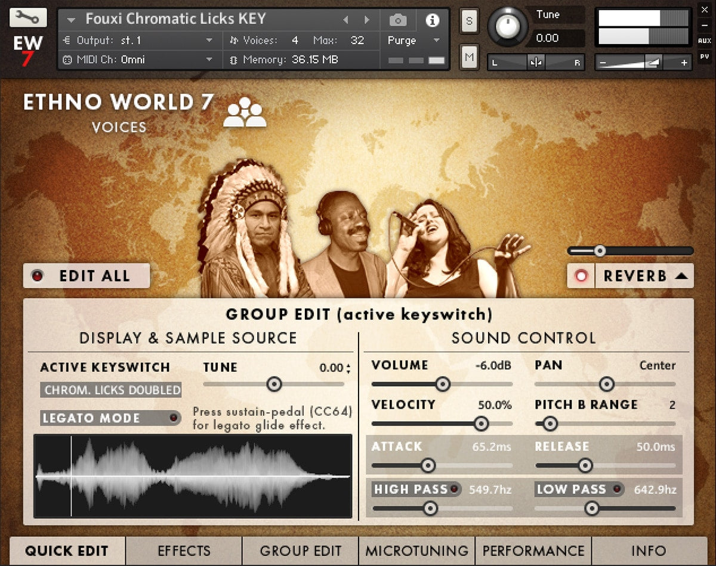Switch to the EFFECTS tab
This screenshot has width=716, height=566.
pyautogui.click(x=184, y=551)
